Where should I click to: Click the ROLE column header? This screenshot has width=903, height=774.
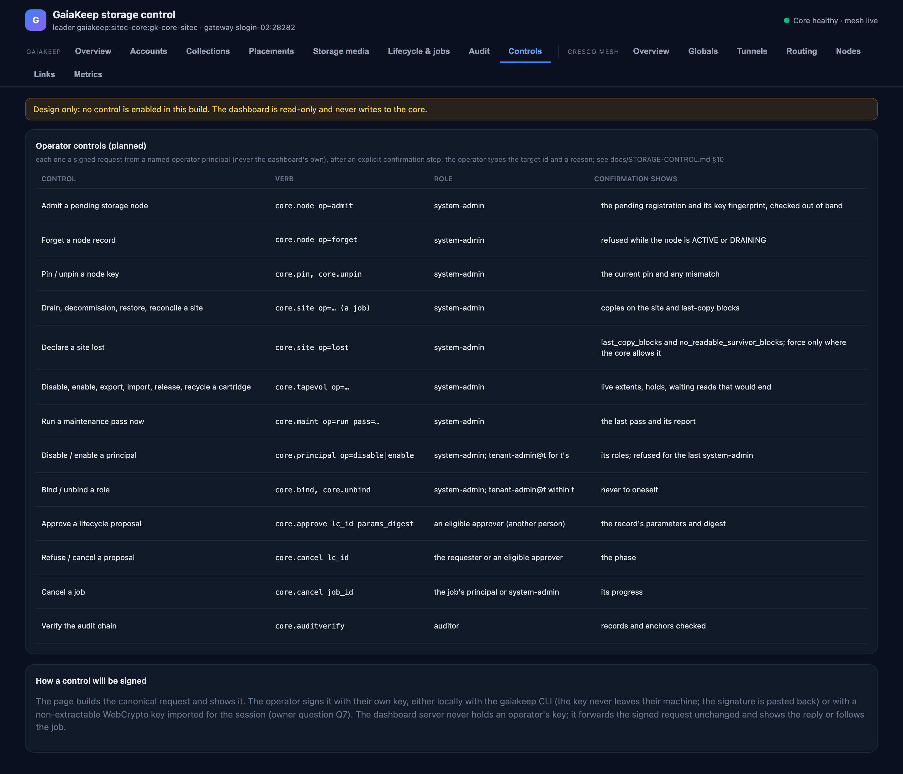tap(443, 179)
